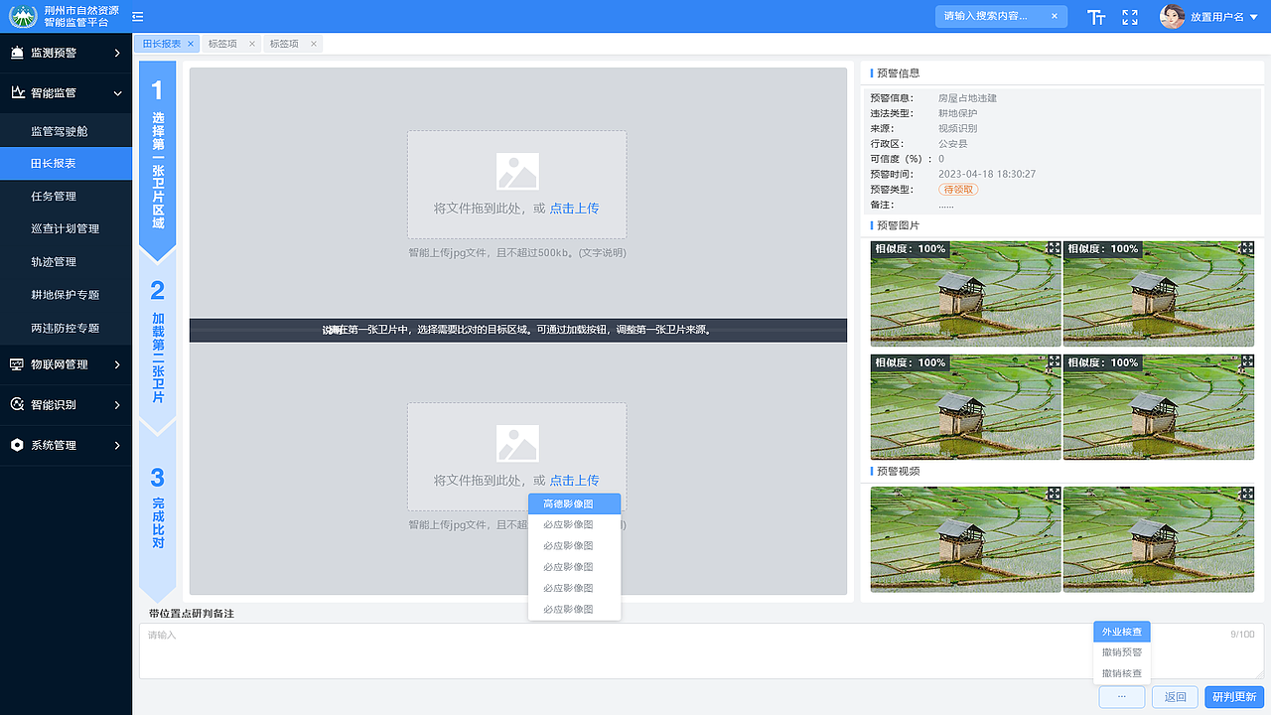Click the 放置用户名 username text
The width and height of the screenshot is (1271, 715).
click(1217, 17)
